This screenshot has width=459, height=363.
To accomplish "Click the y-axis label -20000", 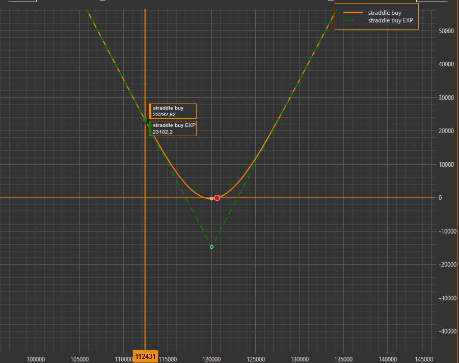I will point(447,265).
